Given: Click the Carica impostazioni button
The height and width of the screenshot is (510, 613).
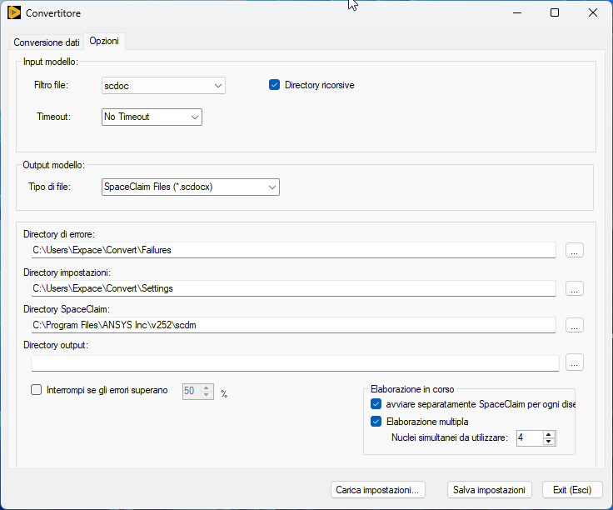Looking at the screenshot, I should [x=379, y=490].
